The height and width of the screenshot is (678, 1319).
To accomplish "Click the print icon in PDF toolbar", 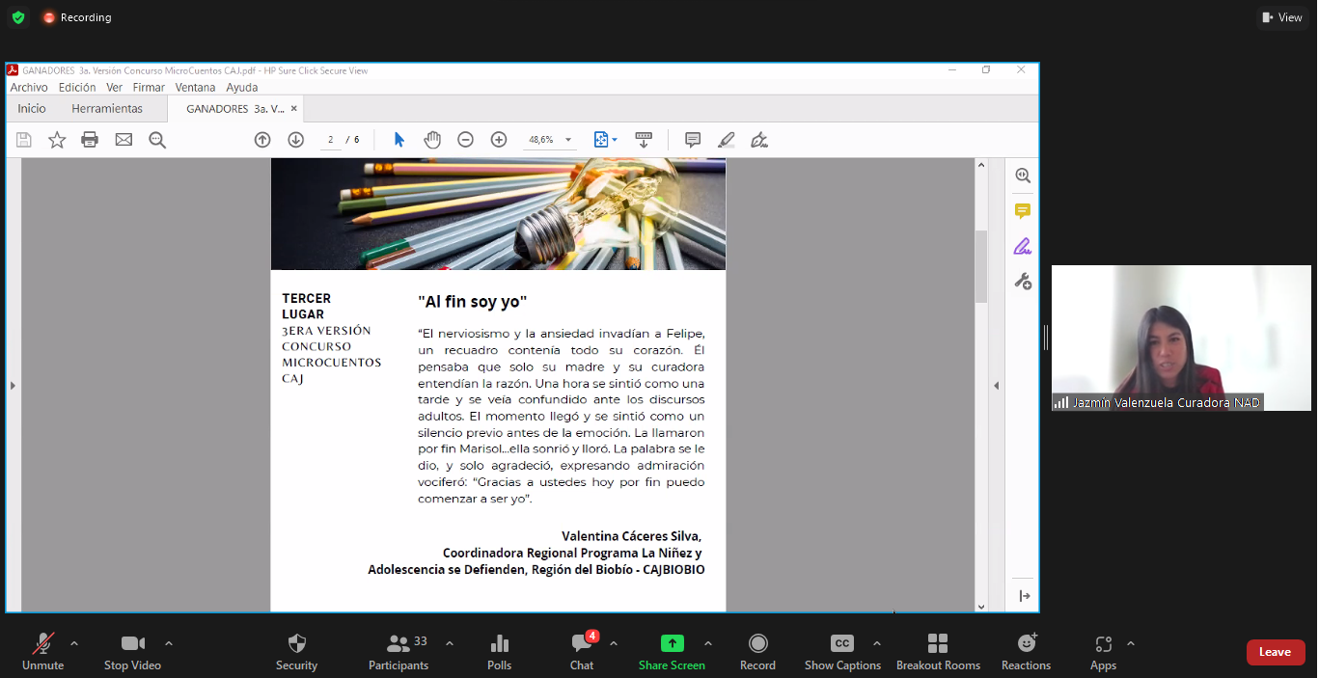I will tap(90, 140).
